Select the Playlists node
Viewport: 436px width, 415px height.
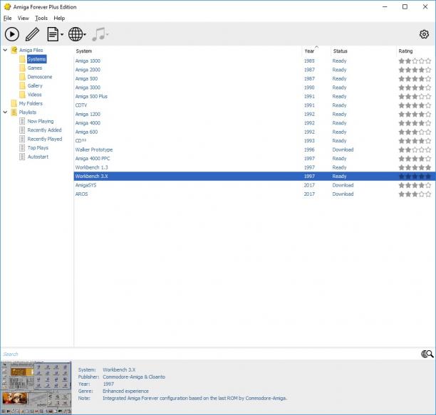pyautogui.click(x=28, y=112)
